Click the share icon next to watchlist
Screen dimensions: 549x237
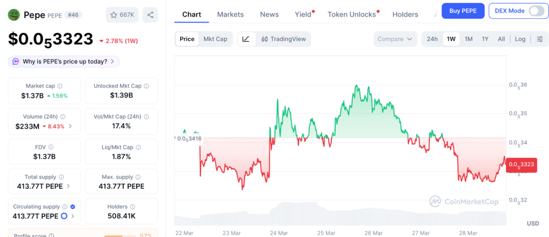(x=151, y=15)
